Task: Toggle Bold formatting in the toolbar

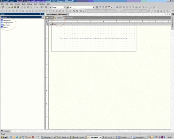Action: (149, 11)
